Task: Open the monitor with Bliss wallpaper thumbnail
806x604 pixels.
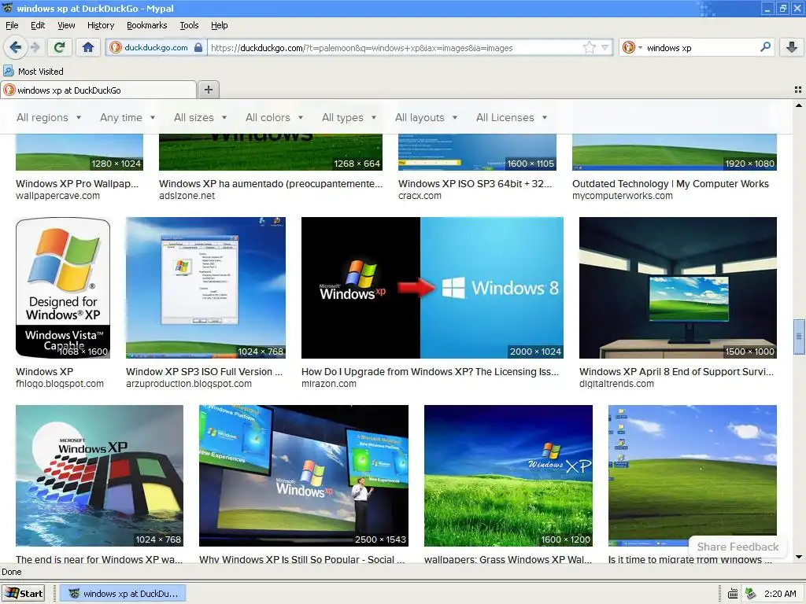Action: point(678,288)
